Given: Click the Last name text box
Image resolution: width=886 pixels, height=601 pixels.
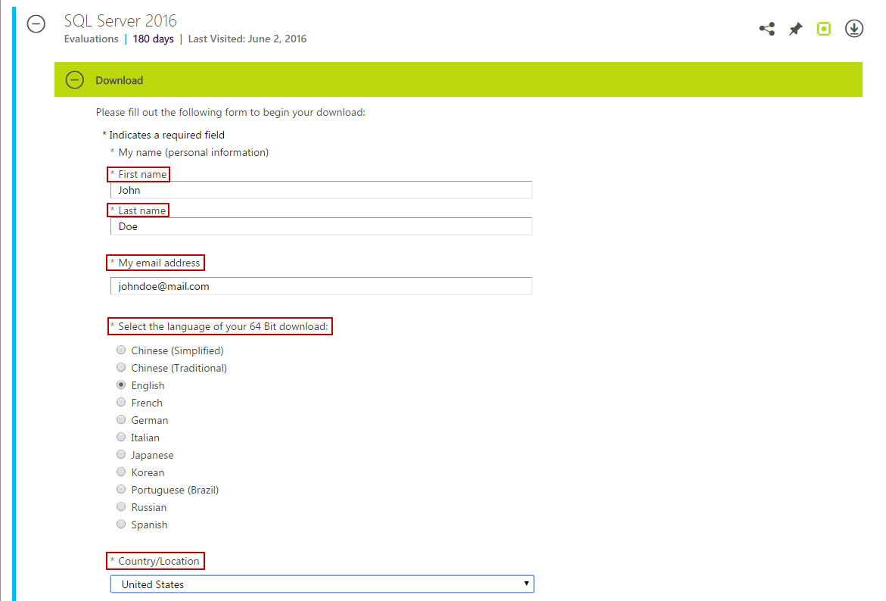Looking at the screenshot, I should click(318, 226).
